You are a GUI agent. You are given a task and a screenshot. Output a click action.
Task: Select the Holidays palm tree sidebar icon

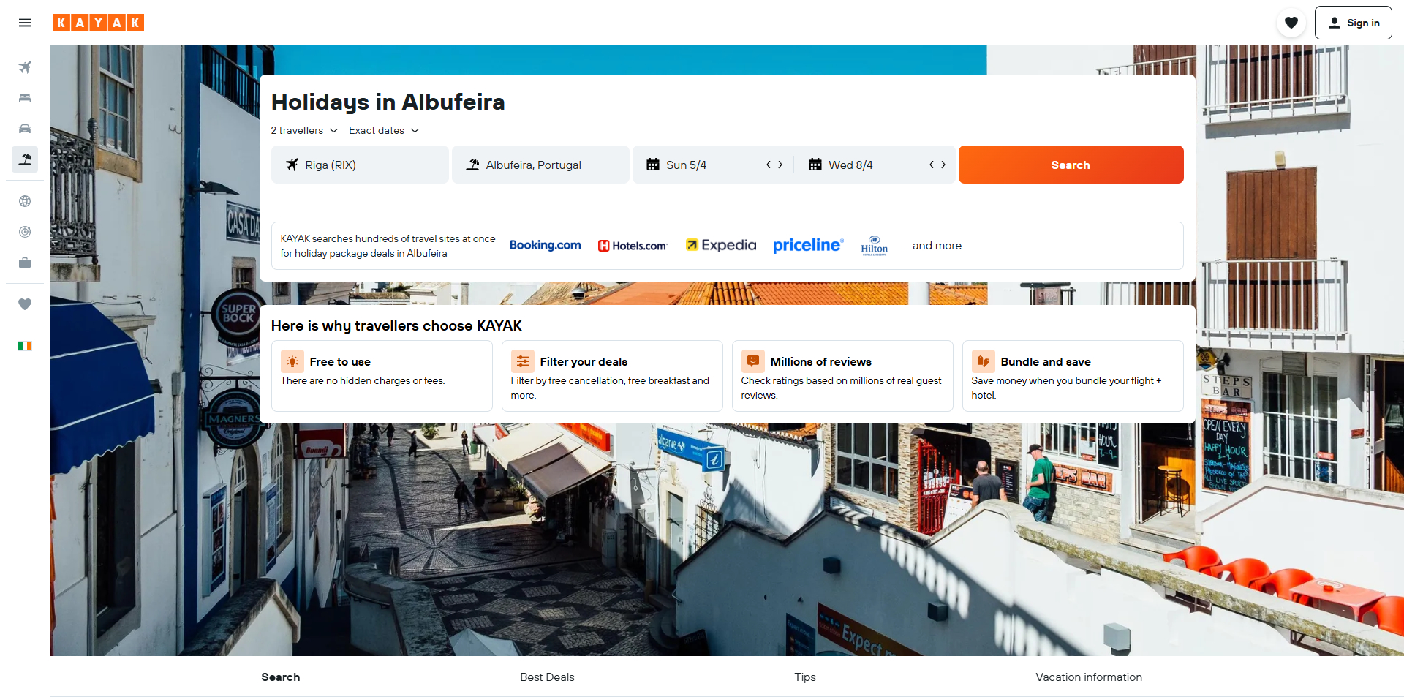[x=25, y=159]
